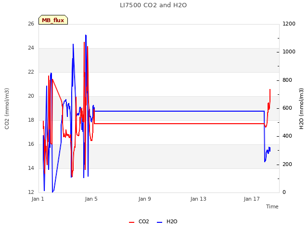Click the blue H2O legend line swatch
Image resolution: width=308 pixels, height=231 pixels.
159,222
